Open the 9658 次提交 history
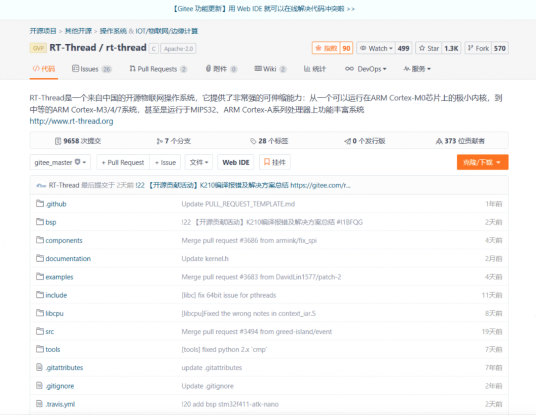This screenshot has width=536, height=415. [x=78, y=141]
